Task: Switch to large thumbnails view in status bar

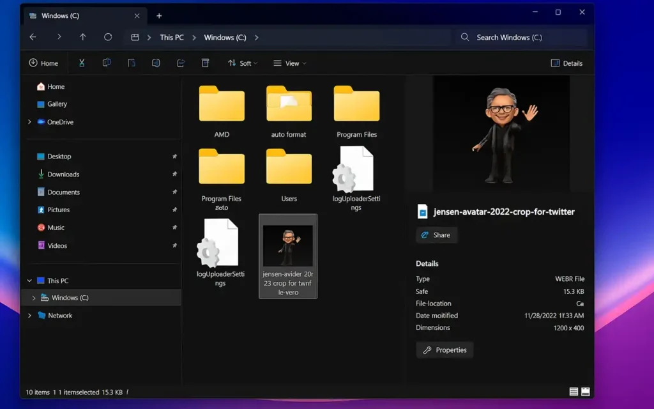Action: (585, 390)
